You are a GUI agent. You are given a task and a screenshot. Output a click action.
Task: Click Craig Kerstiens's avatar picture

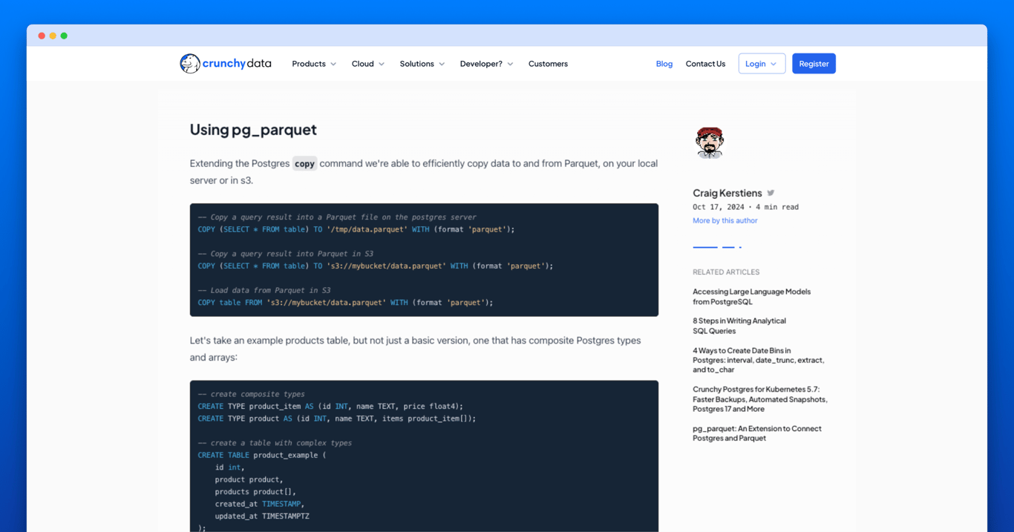[x=709, y=141]
